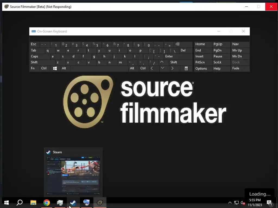This screenshot has height=208, width=278.
Task: Click the Home key
Action: point(203,44)
